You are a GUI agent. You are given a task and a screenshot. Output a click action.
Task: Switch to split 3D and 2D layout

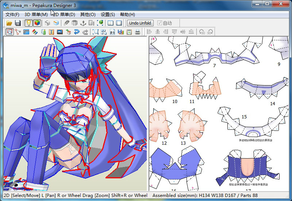111,23
